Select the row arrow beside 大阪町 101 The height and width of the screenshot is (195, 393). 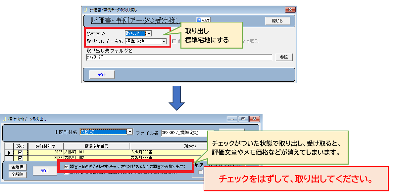coord(9,152)
